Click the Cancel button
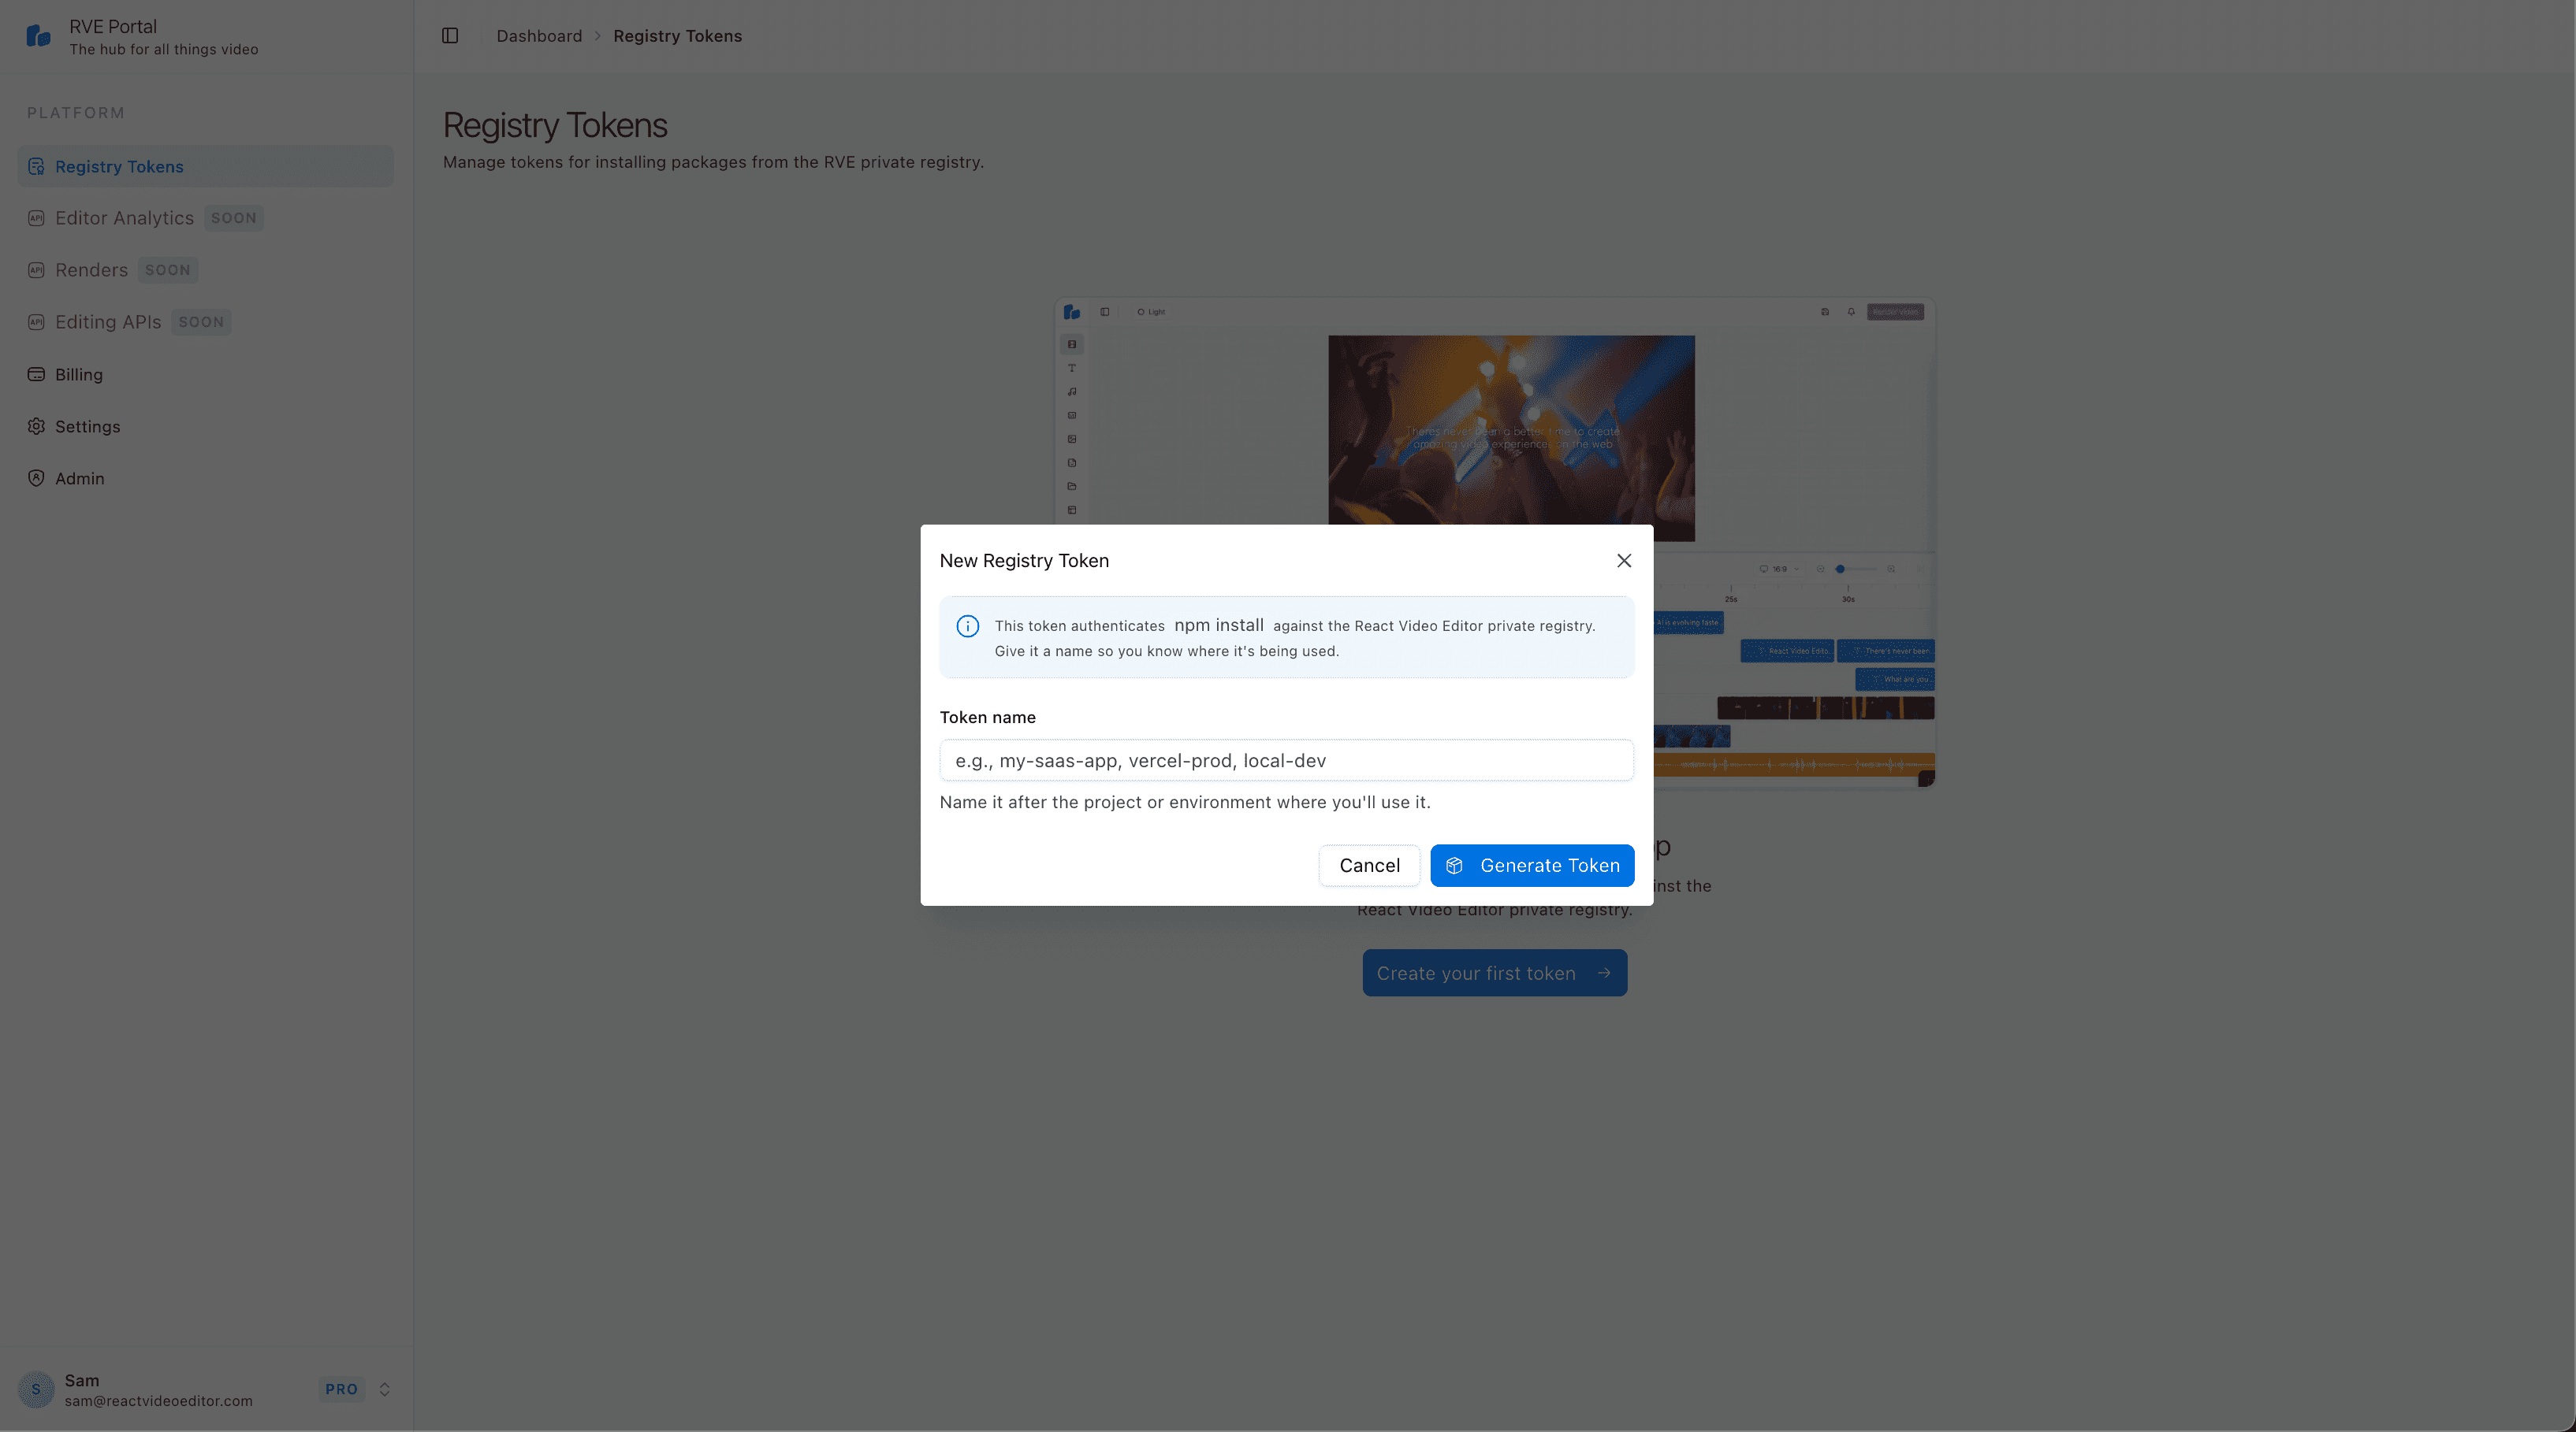 1369,866
